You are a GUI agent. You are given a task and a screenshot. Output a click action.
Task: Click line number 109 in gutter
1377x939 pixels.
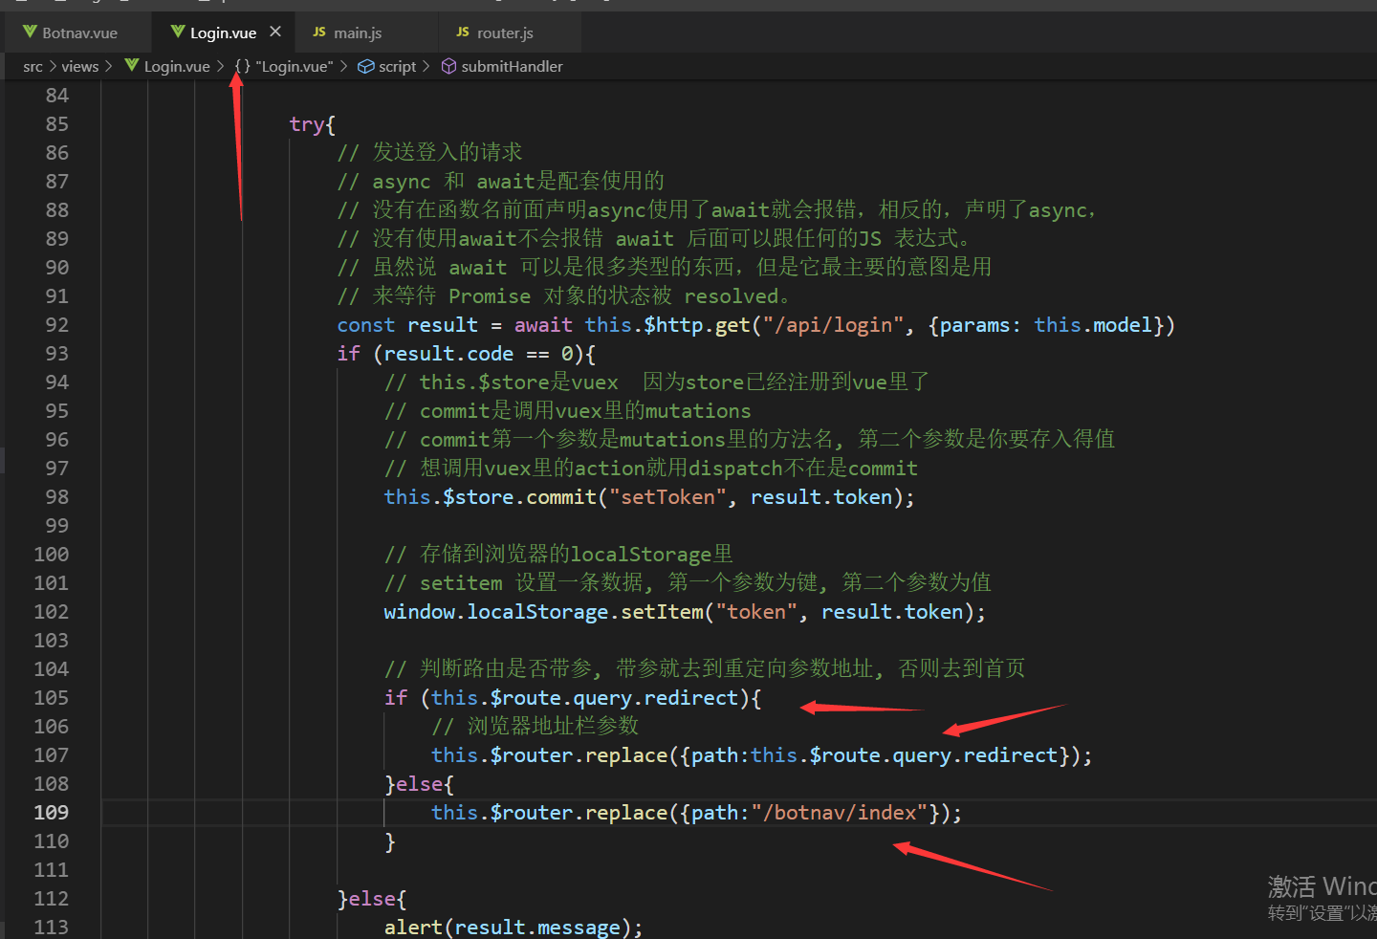click(51, 813)
